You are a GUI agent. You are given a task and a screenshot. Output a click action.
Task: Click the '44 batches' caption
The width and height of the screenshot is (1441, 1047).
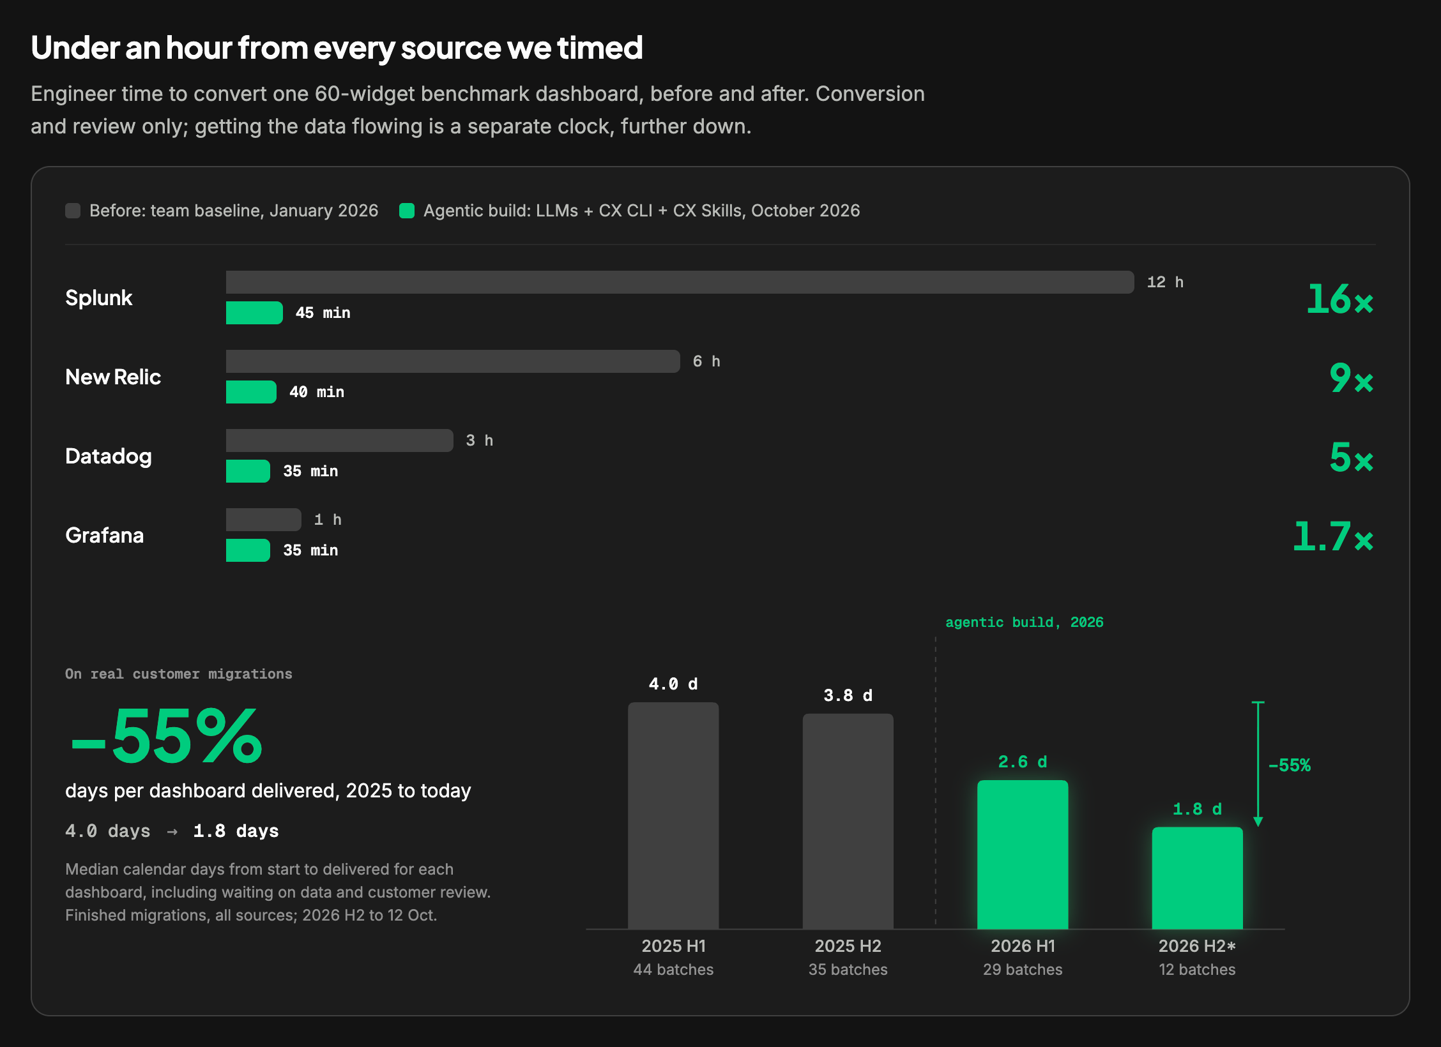click(673, 969)
